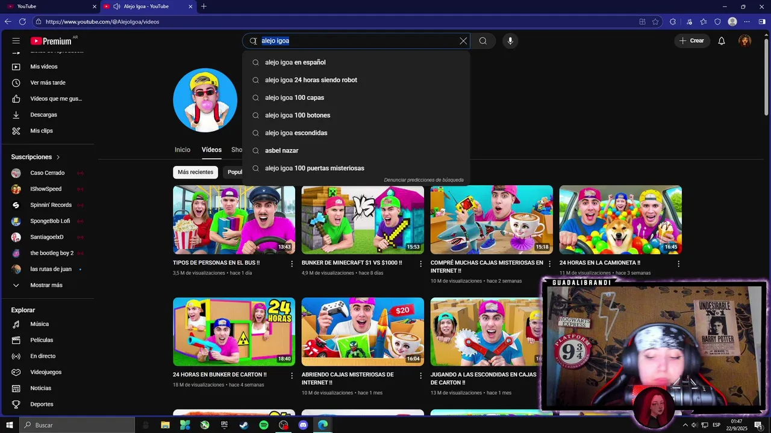Screen dimensions: 771x433
Task: Switch to the first 'YouTube' browser tab
Action: click(51, 7)
